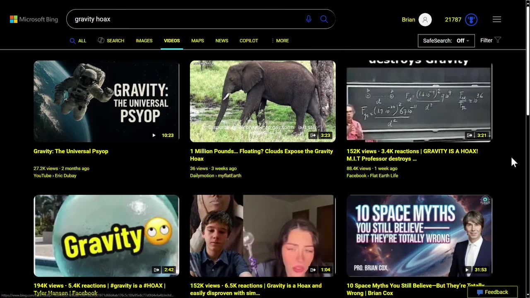Click '36 views · 3 weeks ago' text
The width and height of the screenshot is (530, 298).
213,168
